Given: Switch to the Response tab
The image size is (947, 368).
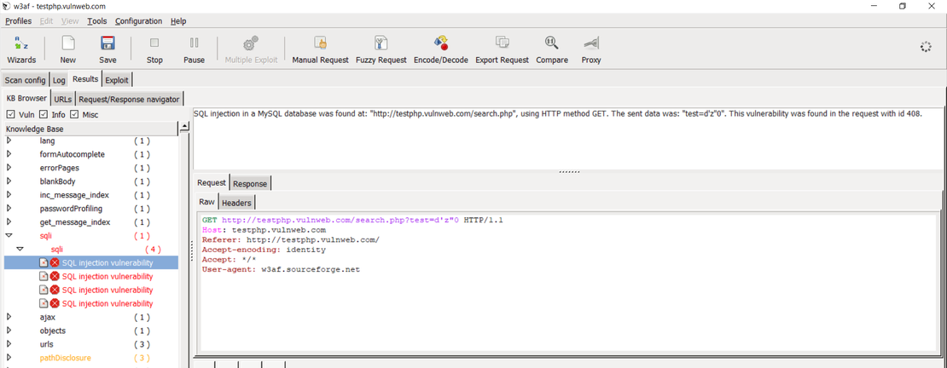Looking at the screenshot, I should (250, 183).
